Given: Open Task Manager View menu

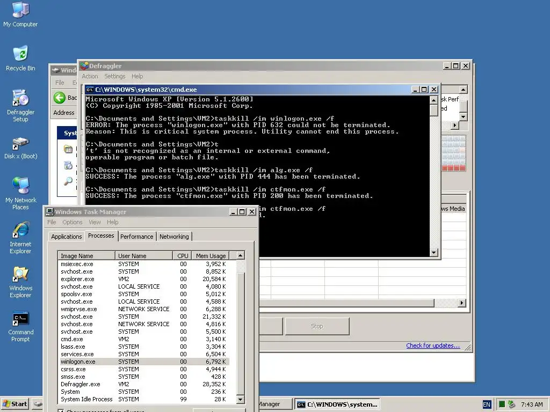Looking at the screenshot, I should [x=95, y=222].
